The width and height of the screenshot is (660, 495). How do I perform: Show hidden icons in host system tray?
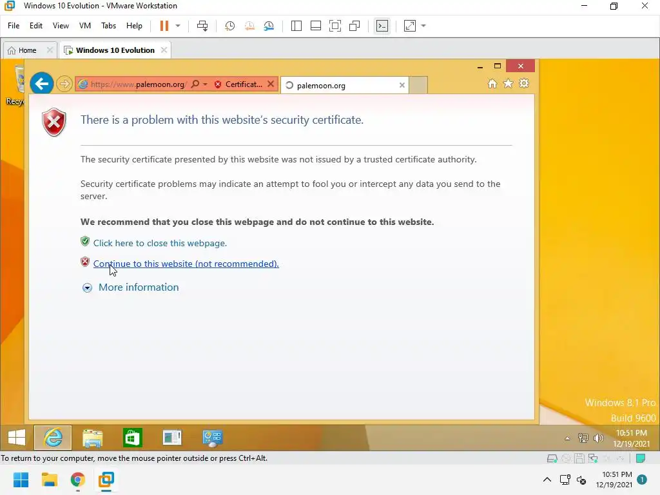coord(547,480)
